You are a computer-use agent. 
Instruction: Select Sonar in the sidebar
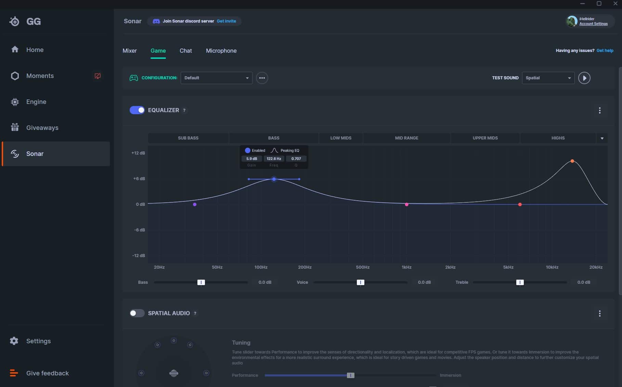[x=56, y=154]
